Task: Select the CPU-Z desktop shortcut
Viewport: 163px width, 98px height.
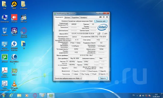Action: click(x=14, y=32)
